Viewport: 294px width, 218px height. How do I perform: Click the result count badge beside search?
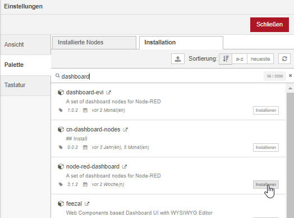275,76
